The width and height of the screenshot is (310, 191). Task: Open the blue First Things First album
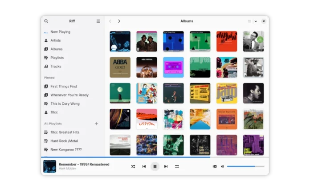pyautogui.click(x=173, y=41)
